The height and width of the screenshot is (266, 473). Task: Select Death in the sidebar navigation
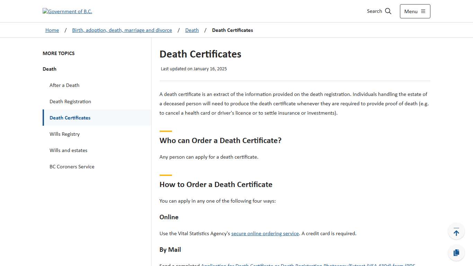(x=49, y=69)
